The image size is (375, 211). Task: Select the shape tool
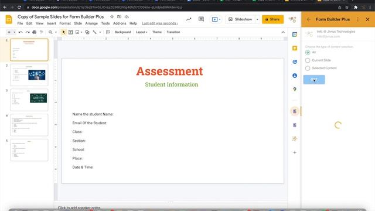point(87,32)
